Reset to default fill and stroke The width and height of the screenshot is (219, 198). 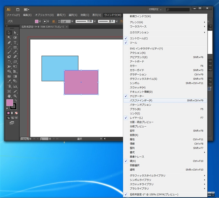(7, 109)
